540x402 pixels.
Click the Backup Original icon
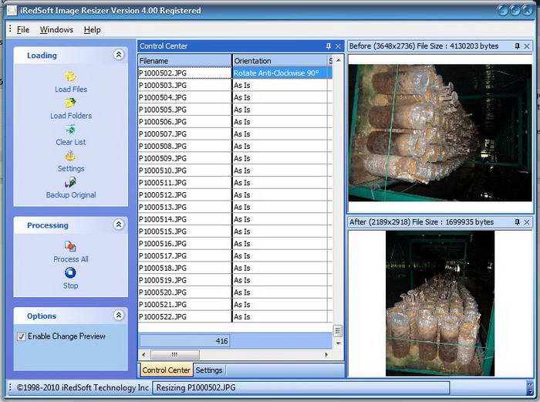[x=70, y=183]
